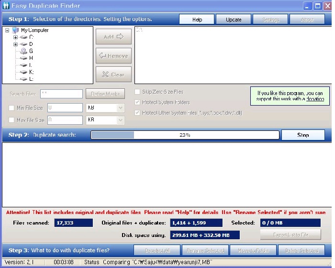335x268 pixels.
Task: Click the Min File Size value field
Action: click(65, 108)
